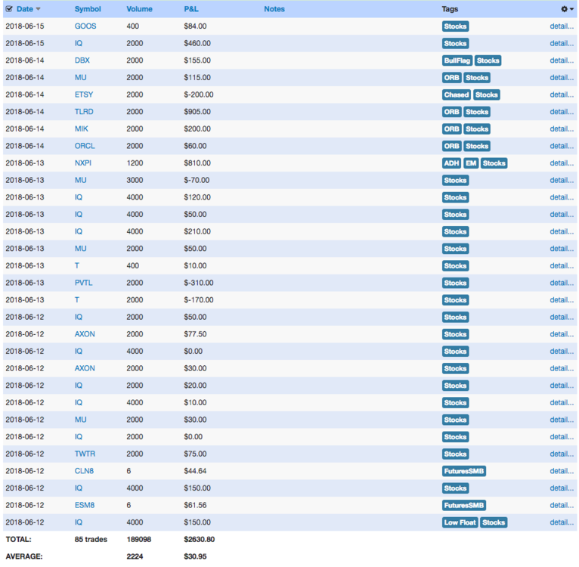Select total P&L $2630.80
Screen dimensions: 579x567
click(199, 539)
